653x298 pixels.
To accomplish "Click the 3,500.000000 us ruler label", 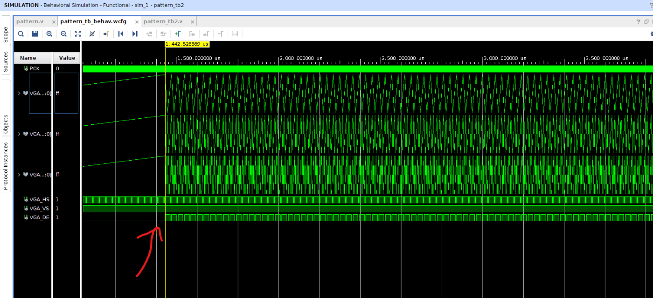I will click(x=607, y=58).
